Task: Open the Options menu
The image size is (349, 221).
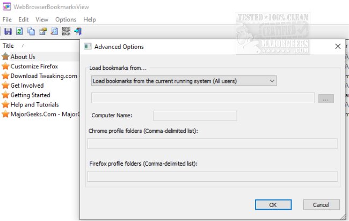Action: tap(66, 19)
